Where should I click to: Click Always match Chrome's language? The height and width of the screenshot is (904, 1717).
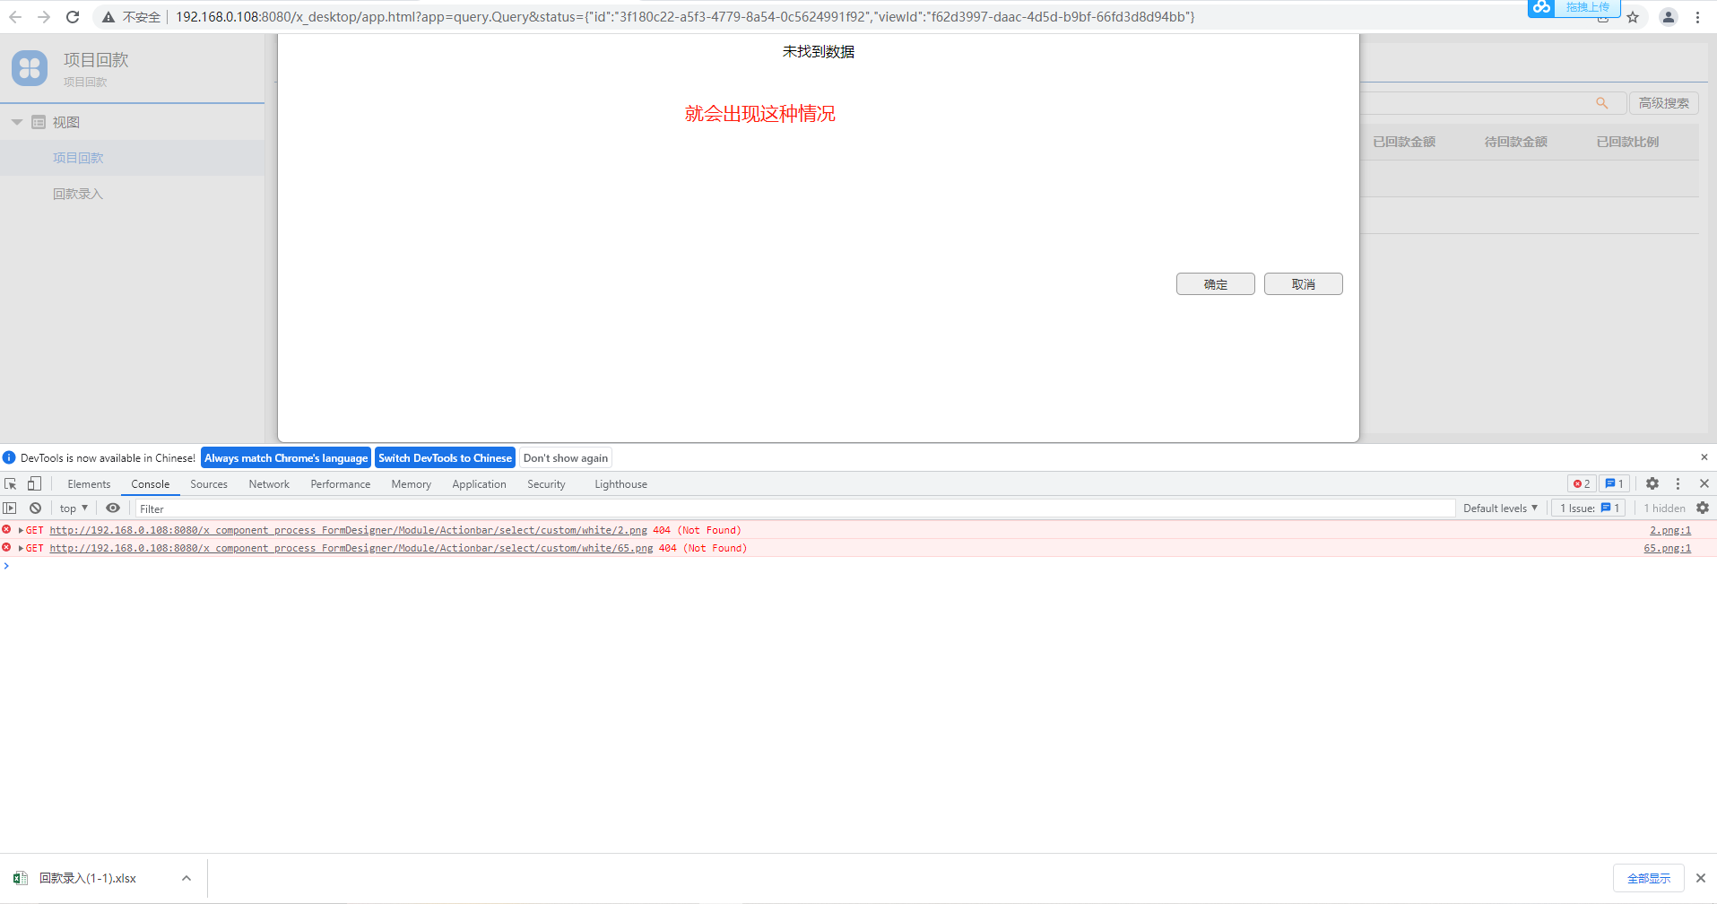click(x=286, y=457)
